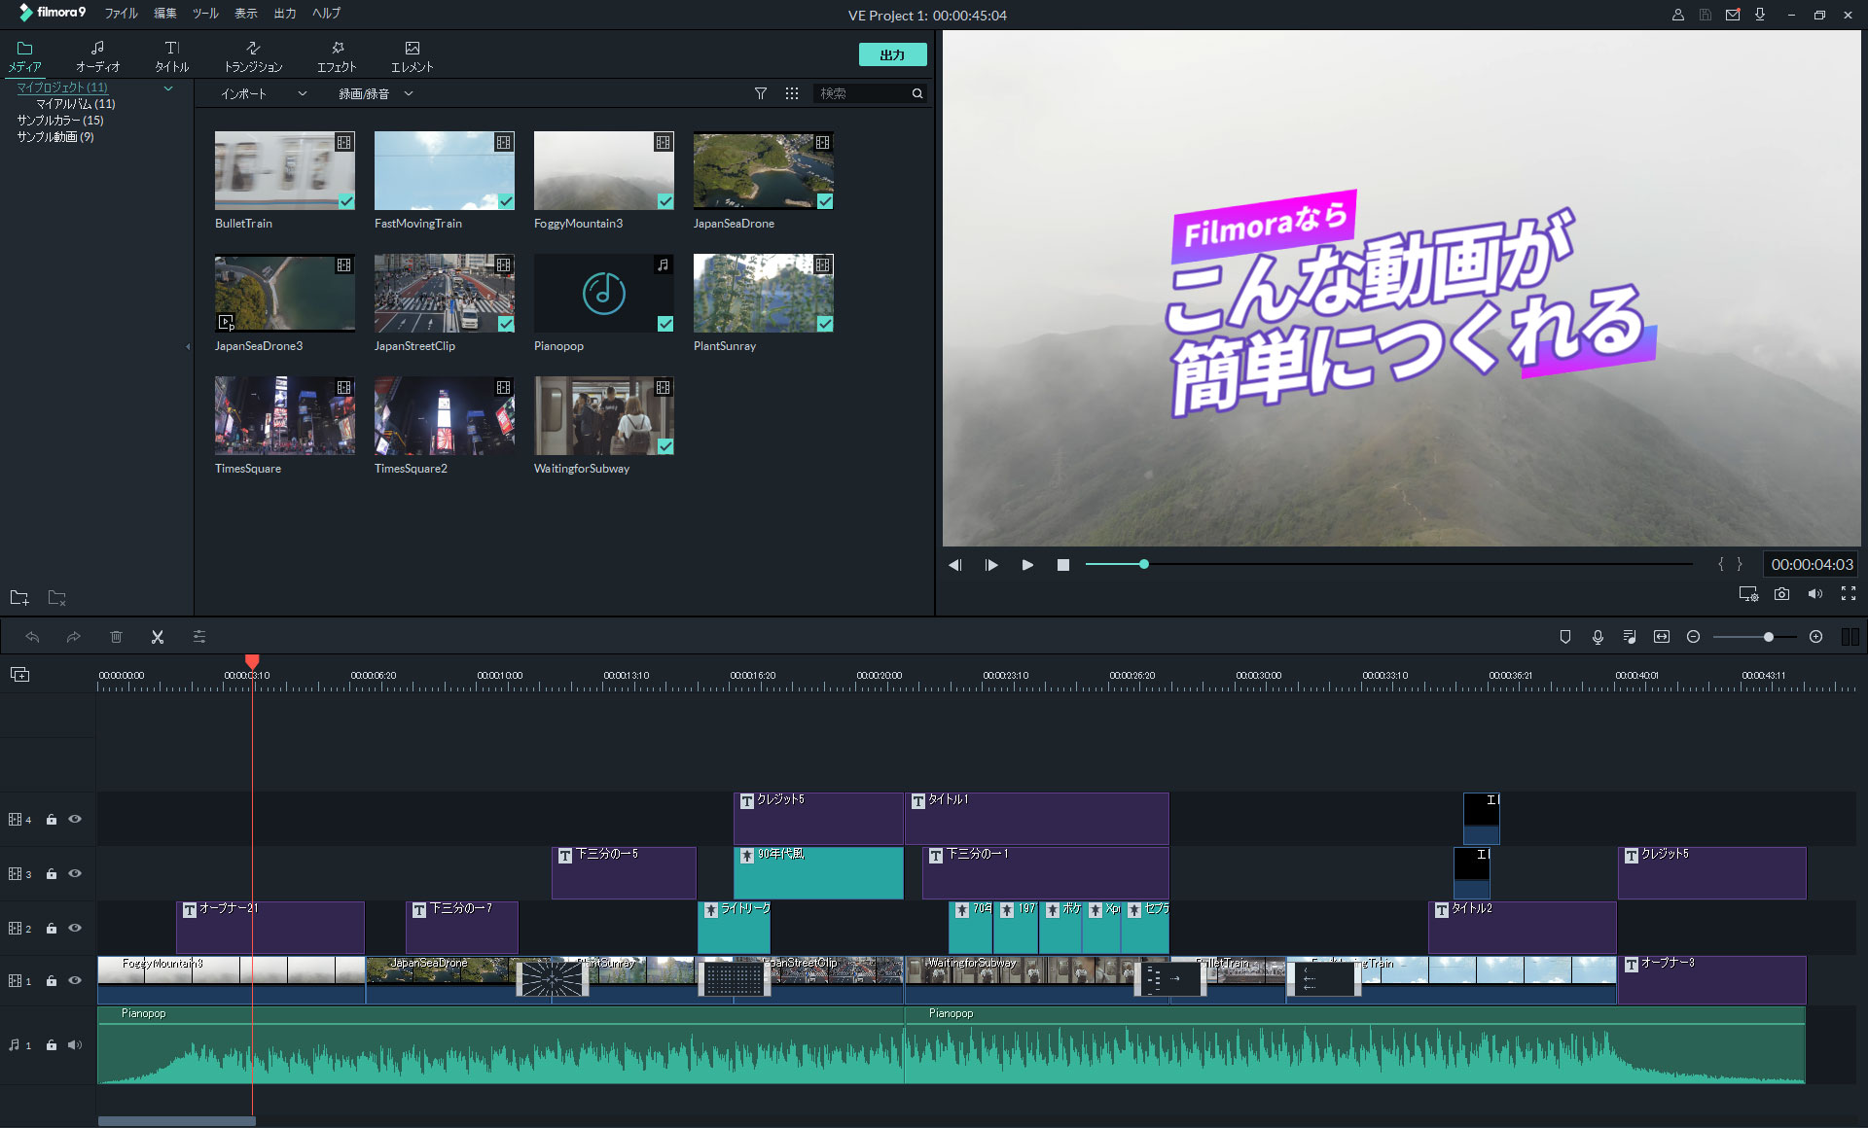
Task: Mute audio track 1 speaker icon
Action: (75, 1045)
